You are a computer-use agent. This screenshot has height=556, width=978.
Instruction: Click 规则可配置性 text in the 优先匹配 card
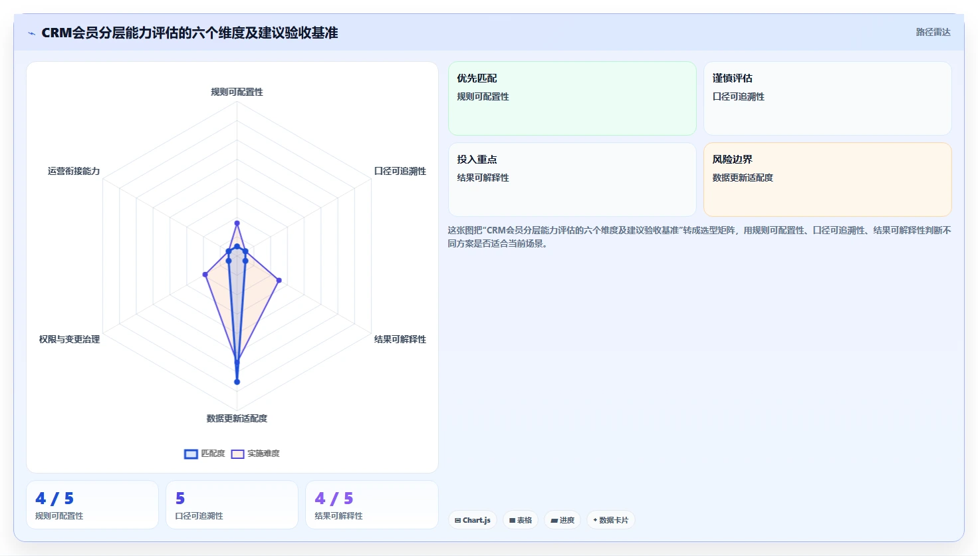(483, 96)
